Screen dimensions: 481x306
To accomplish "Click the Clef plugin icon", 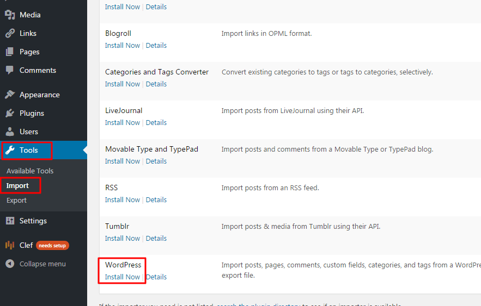I will pos(10,245).
